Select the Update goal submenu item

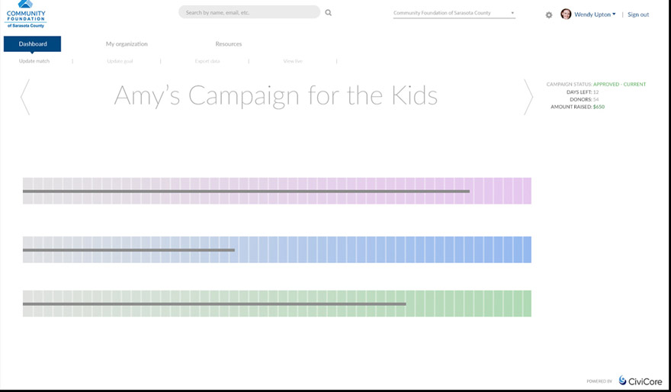coord(120,61)
